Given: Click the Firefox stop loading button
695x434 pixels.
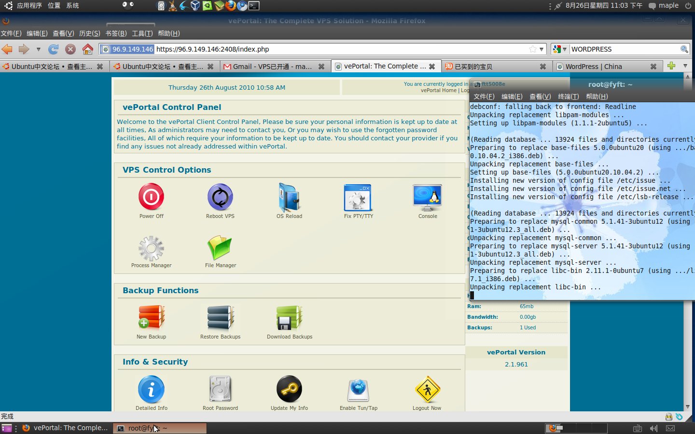Looking at the screenshot, I should click(x=70, y=49).
